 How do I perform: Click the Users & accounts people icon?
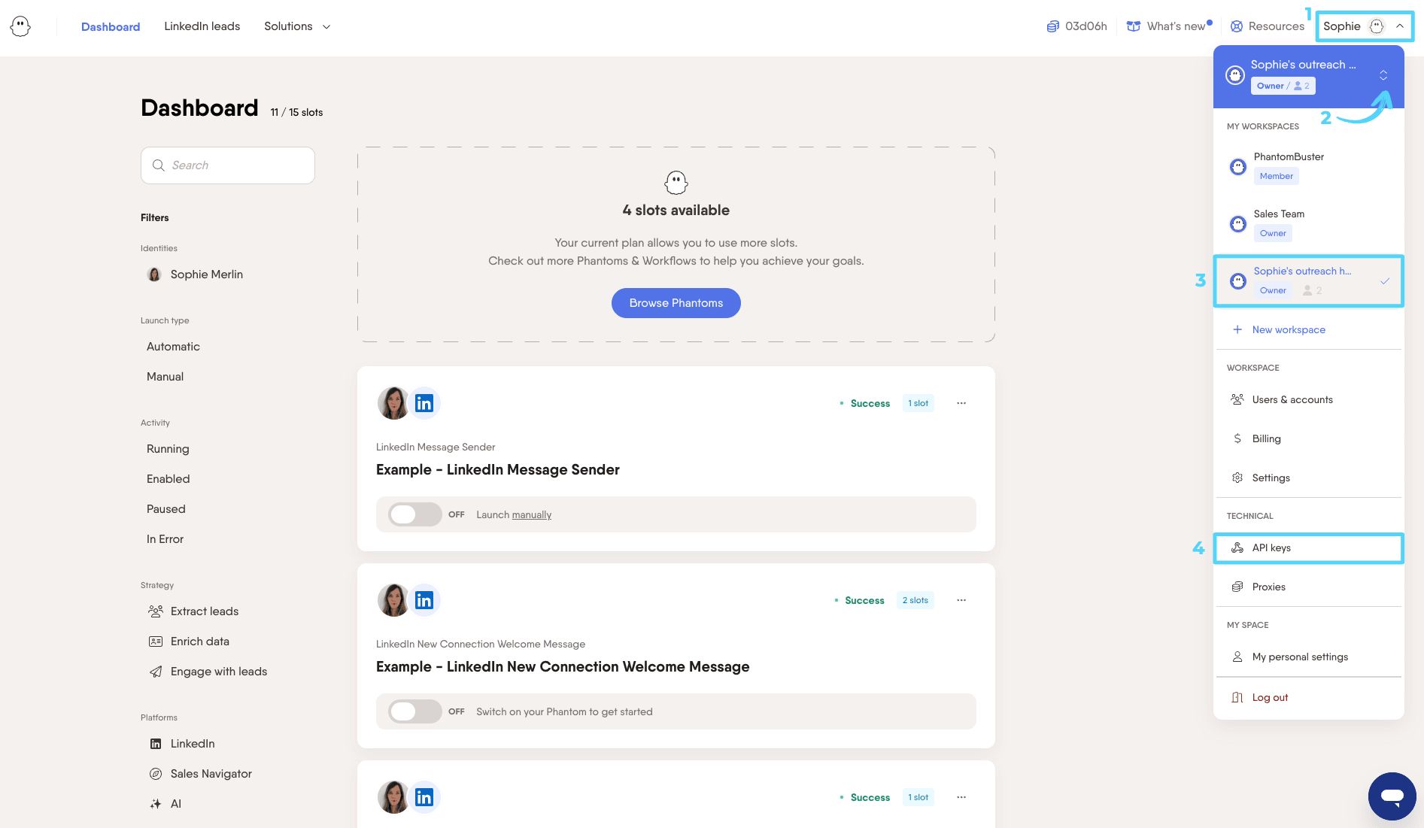click(1237, 399)
